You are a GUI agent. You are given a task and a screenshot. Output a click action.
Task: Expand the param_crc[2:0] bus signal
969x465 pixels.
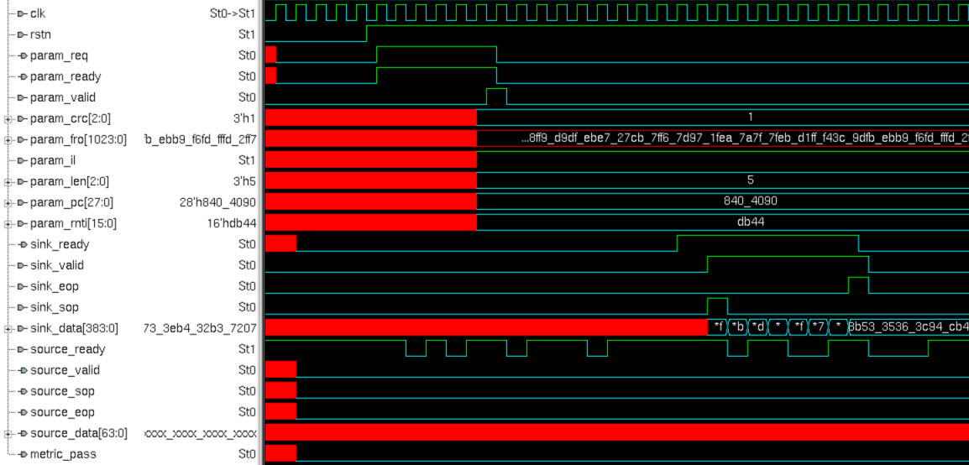pos(8,118)
